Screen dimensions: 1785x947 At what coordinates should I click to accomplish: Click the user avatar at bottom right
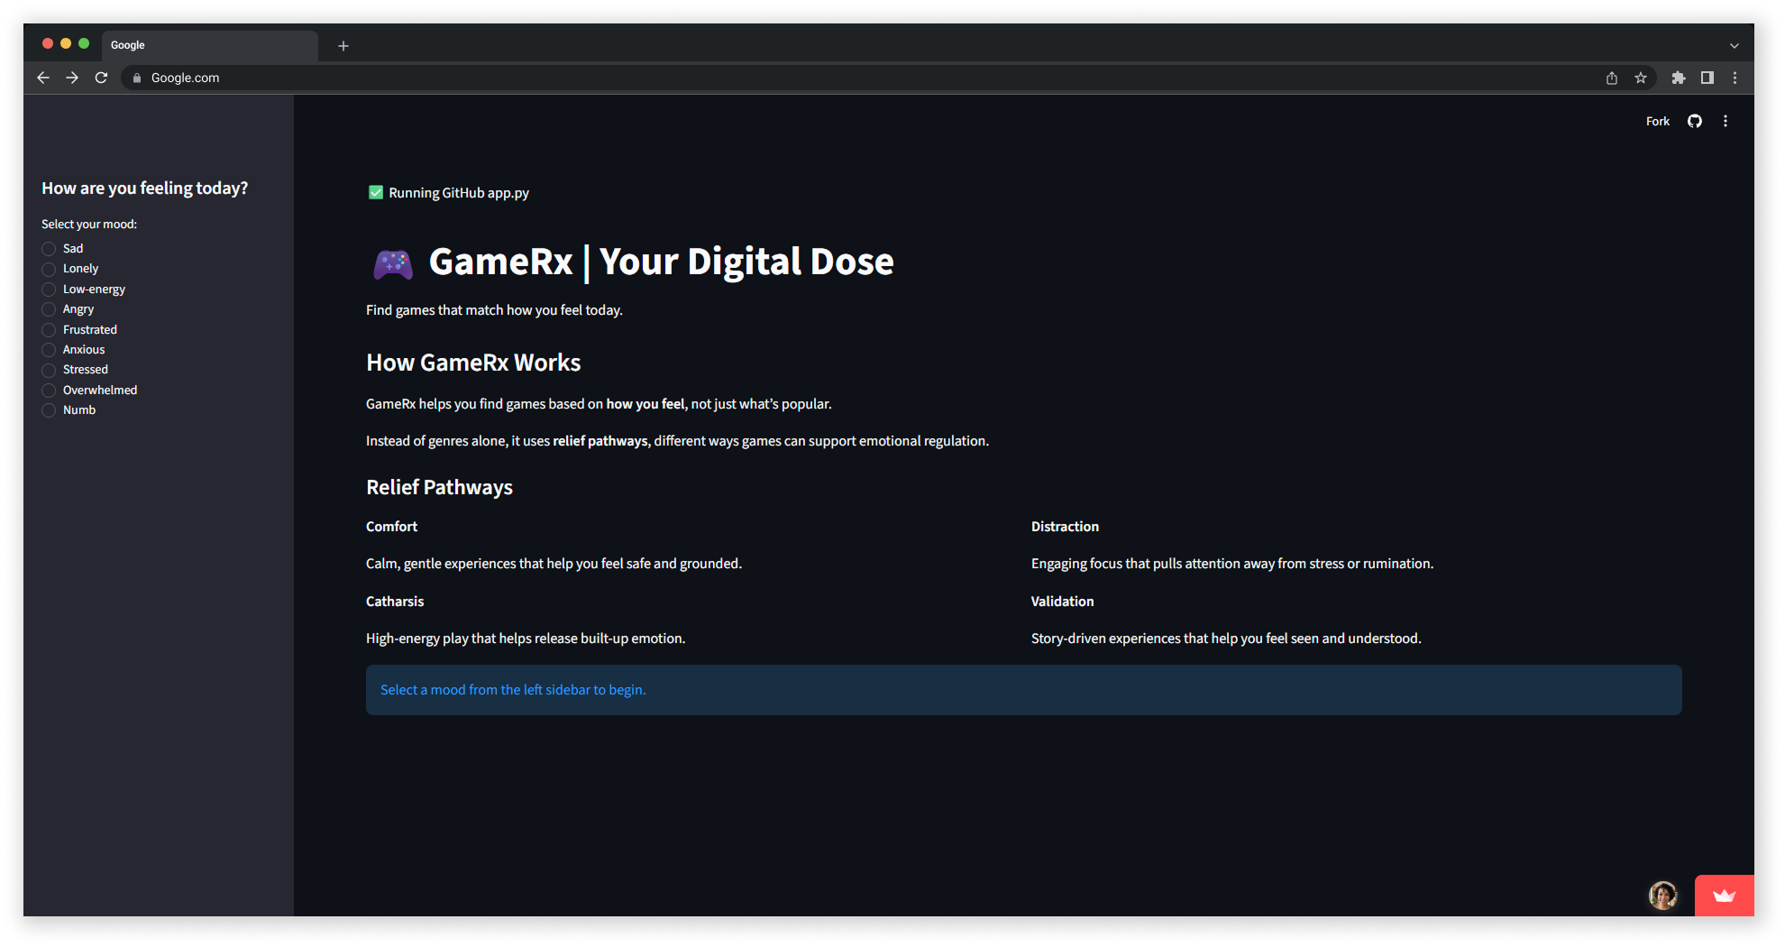(x=1663, y=896)
